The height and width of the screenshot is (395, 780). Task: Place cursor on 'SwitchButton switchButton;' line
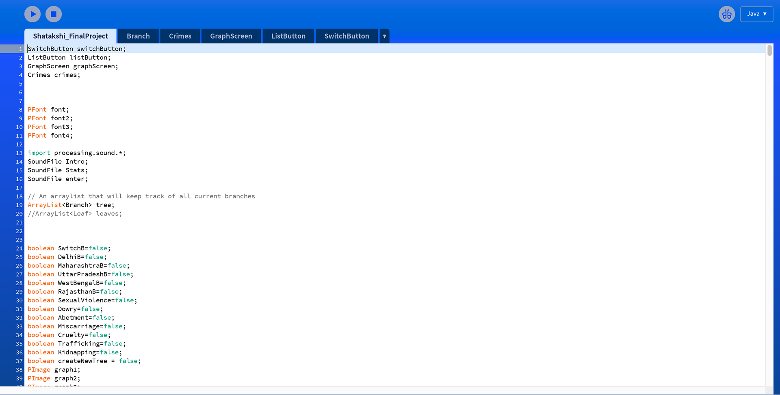[x=77, y=49]
